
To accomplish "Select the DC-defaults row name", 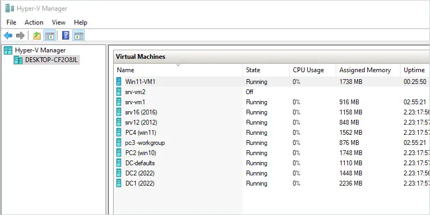I will [140, 163].
